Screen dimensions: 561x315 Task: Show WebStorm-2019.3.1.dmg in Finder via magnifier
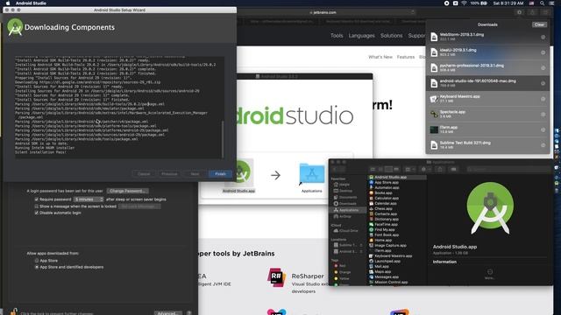click(x=543, y=37)
